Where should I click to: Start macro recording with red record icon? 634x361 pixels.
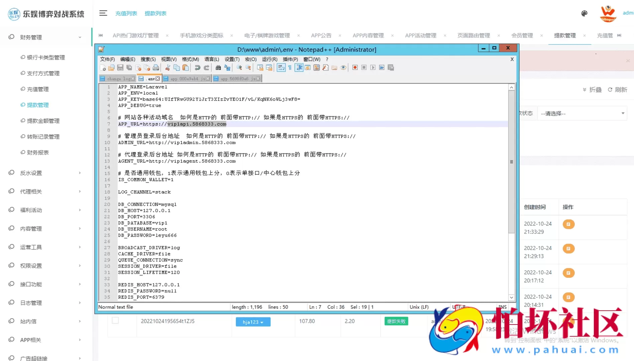pos(355,68)
